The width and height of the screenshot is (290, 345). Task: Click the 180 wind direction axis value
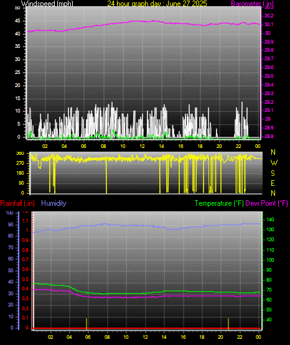(20, 173)
